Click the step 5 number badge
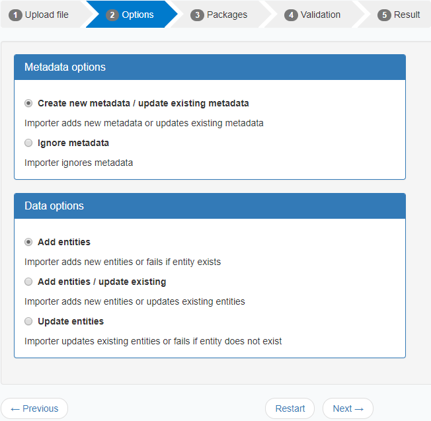The width and height of the screenshot is (431, 421). pyautogui.click(x=384, y=15)
